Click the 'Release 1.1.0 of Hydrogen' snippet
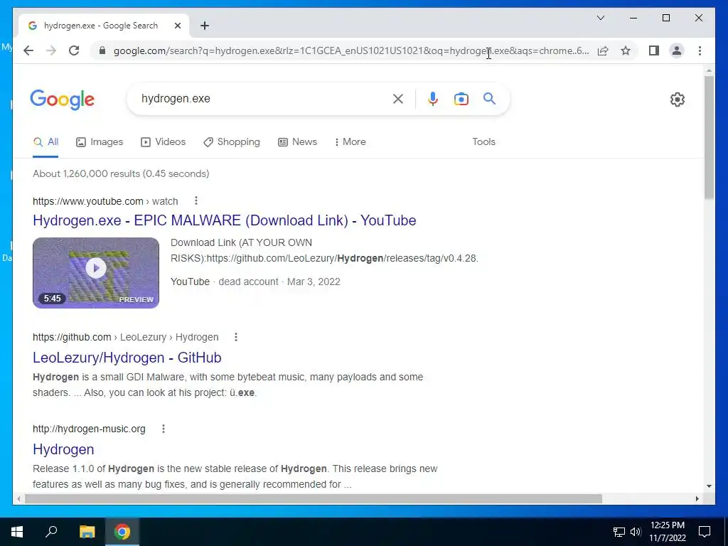Screen dimensions: 728x546 coord(235,476)
